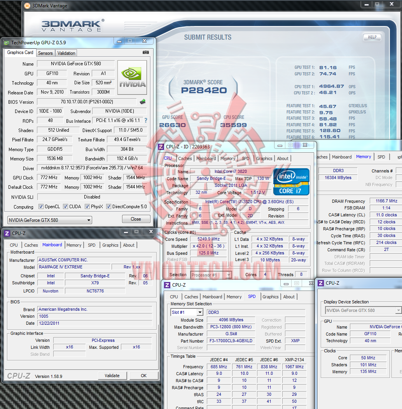Click the memory size 16384 MBytes field
Viewport: 402px width, 409px height.
pos(338,178)
